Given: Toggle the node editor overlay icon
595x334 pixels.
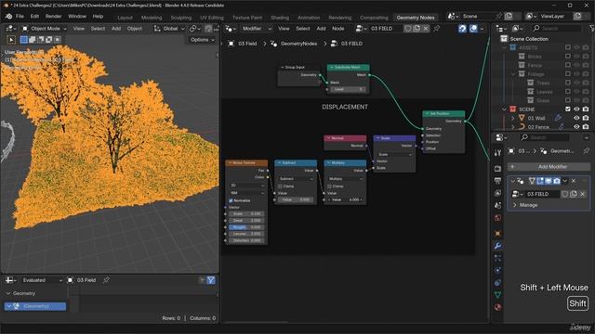Looking at the screenshot, I should pos(473,29).
